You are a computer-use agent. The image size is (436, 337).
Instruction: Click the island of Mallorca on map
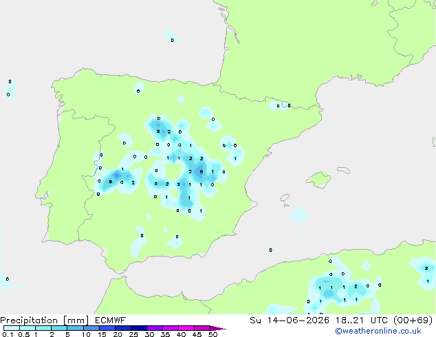coord(318,180)
